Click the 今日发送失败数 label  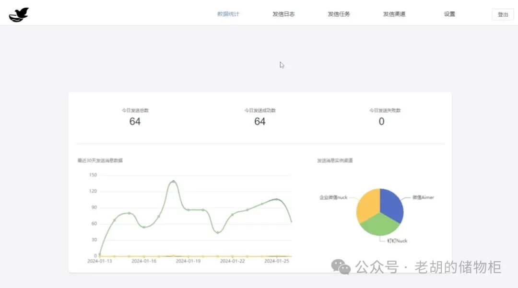(385, 110)
